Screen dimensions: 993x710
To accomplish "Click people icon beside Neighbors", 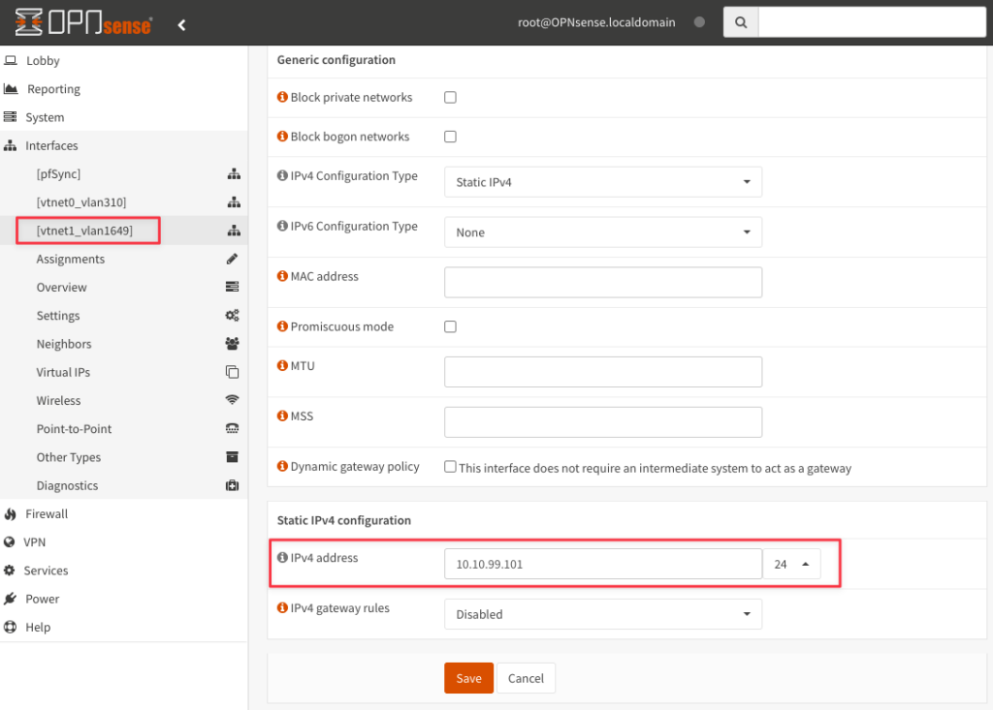I will pyautogui.click(x=233, y=344).
